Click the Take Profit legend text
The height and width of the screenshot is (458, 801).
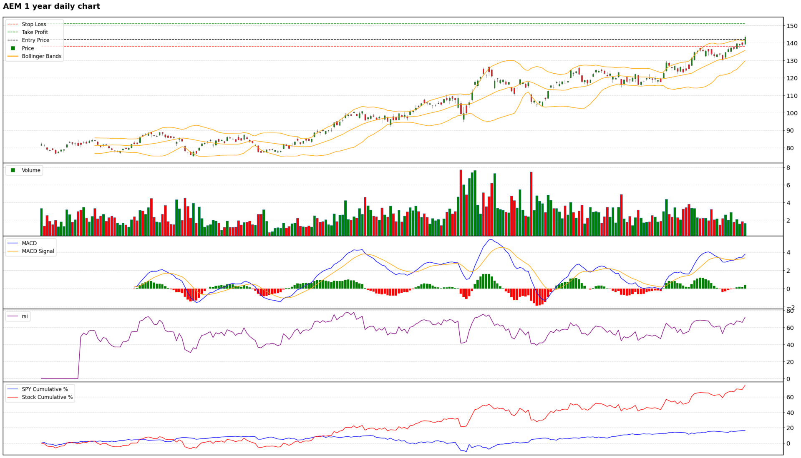tap(35, 32)
